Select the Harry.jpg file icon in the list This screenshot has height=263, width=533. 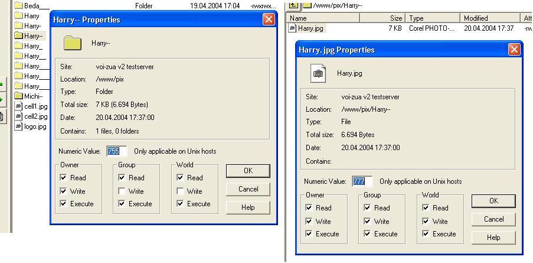pos(293,28)
